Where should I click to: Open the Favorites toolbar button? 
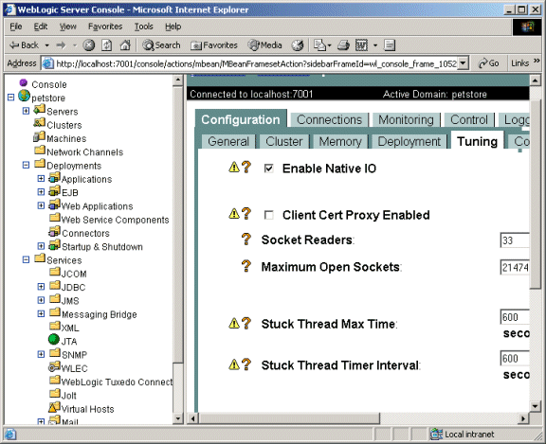[214, 45]
